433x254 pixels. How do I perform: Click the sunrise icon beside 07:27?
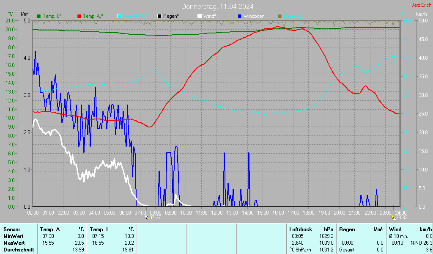147,217
